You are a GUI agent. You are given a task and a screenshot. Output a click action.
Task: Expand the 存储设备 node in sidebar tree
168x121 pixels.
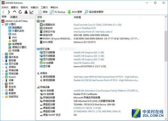pos(3,71)
